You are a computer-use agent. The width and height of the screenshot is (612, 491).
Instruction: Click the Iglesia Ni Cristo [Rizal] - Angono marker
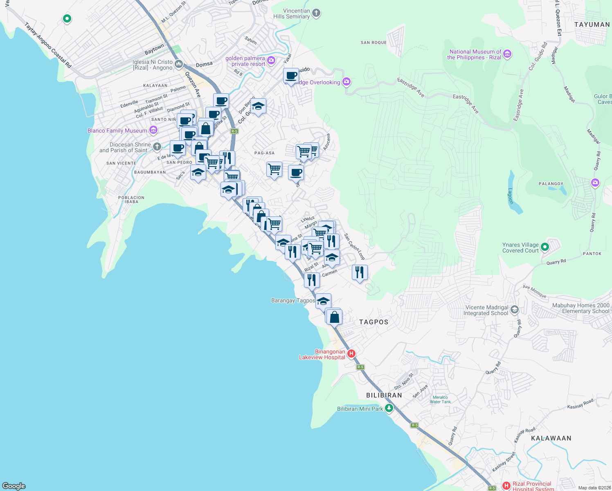pos(178,65)
